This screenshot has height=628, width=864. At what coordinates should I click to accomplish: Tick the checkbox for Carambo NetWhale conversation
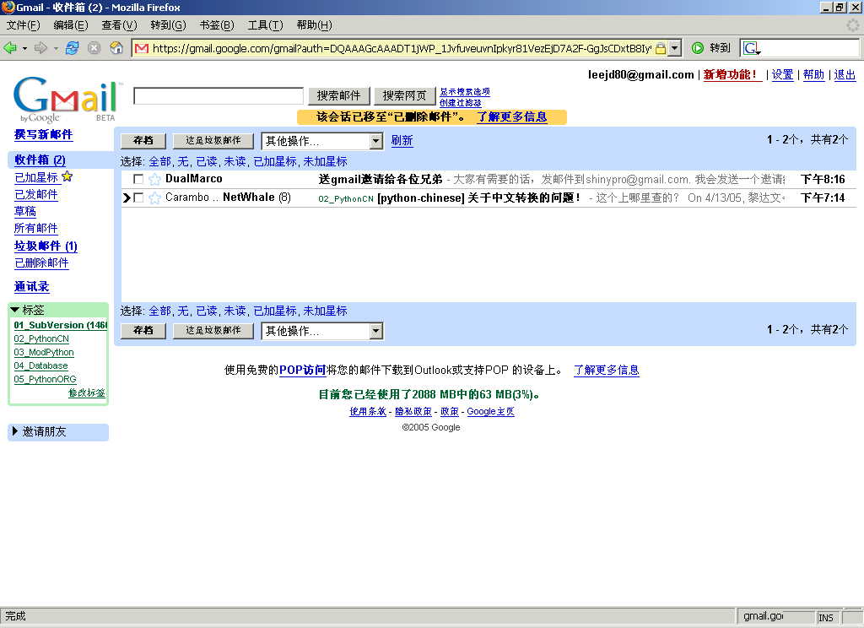[x=138, y=198]
